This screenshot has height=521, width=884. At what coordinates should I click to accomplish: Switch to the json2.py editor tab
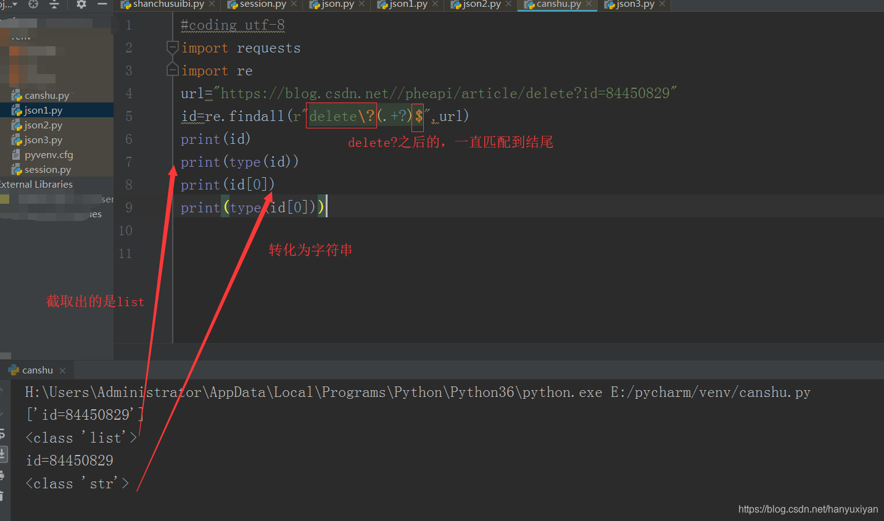(x=481, y=4)
